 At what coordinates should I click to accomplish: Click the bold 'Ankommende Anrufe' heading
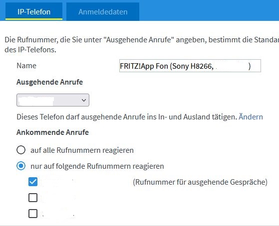[x=53, y=132]
